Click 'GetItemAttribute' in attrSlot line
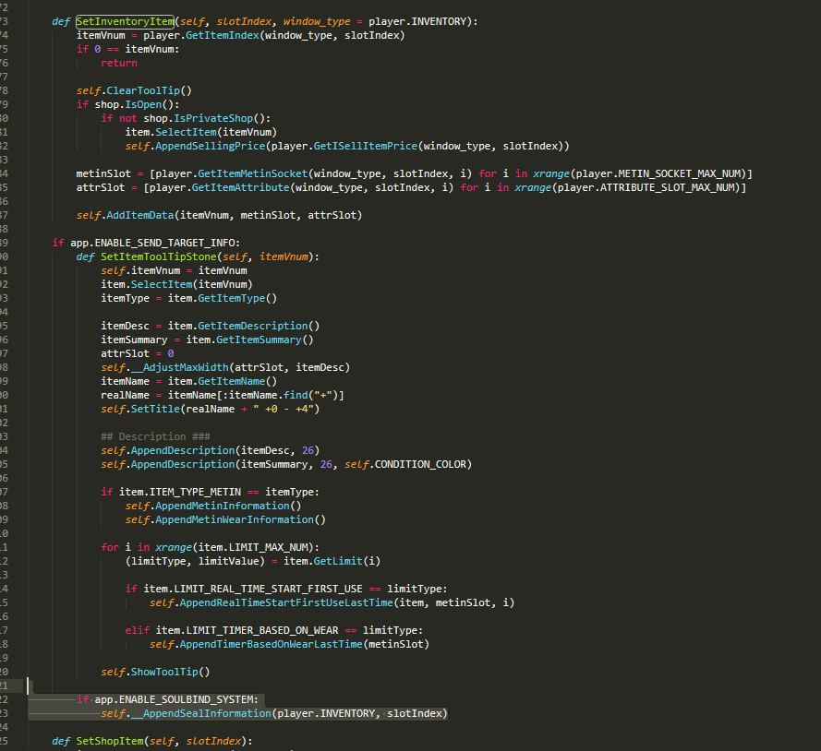Screen dimensions: 821x751 click(x=241, y=187)
